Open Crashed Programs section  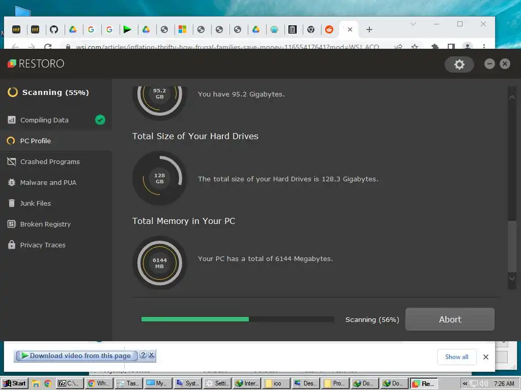[x=56, y=162]
